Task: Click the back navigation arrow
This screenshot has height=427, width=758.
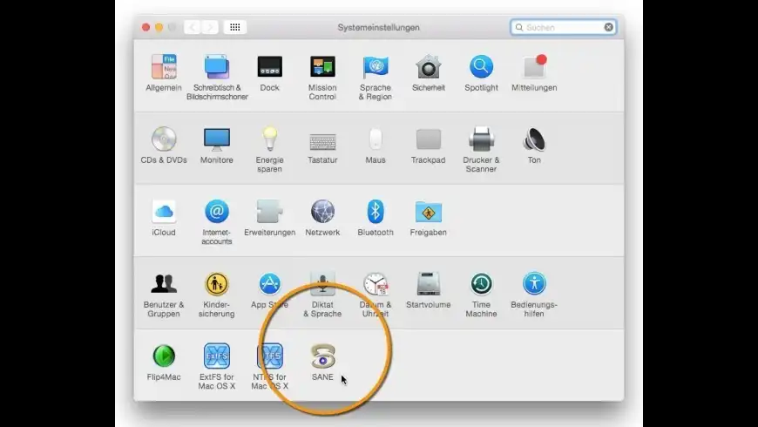Action: click(193, 27)
